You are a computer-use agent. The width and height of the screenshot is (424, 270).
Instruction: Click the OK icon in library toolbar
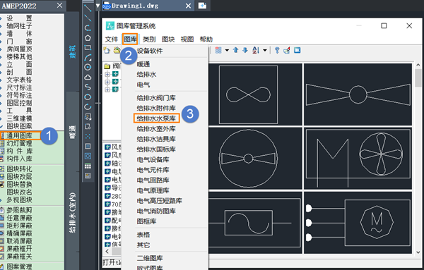point(298,50)
